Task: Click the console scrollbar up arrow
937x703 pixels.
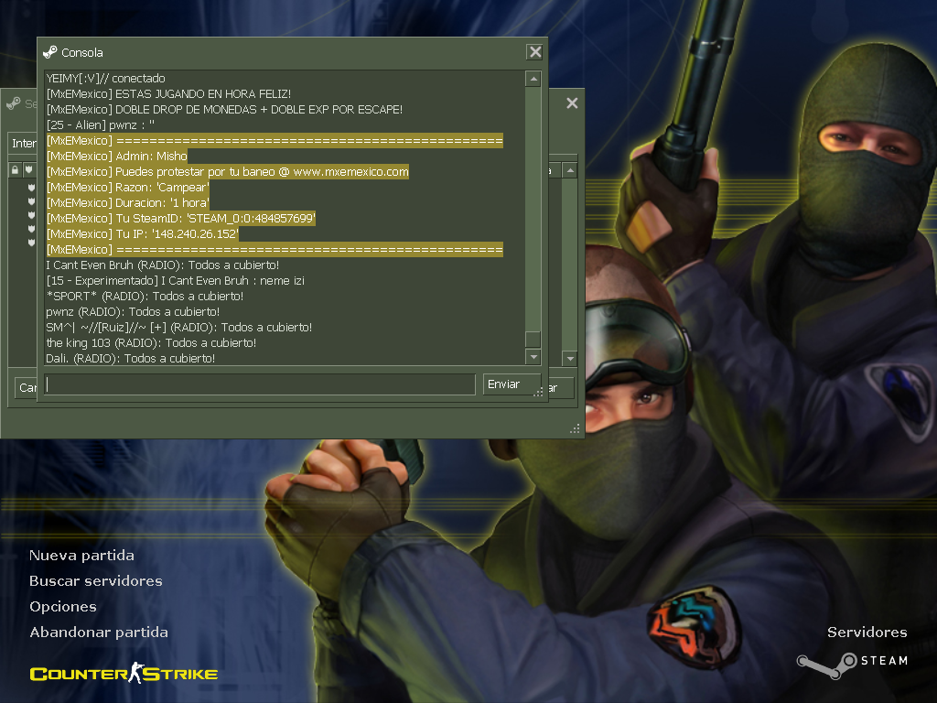Action: tap(533, 79)
